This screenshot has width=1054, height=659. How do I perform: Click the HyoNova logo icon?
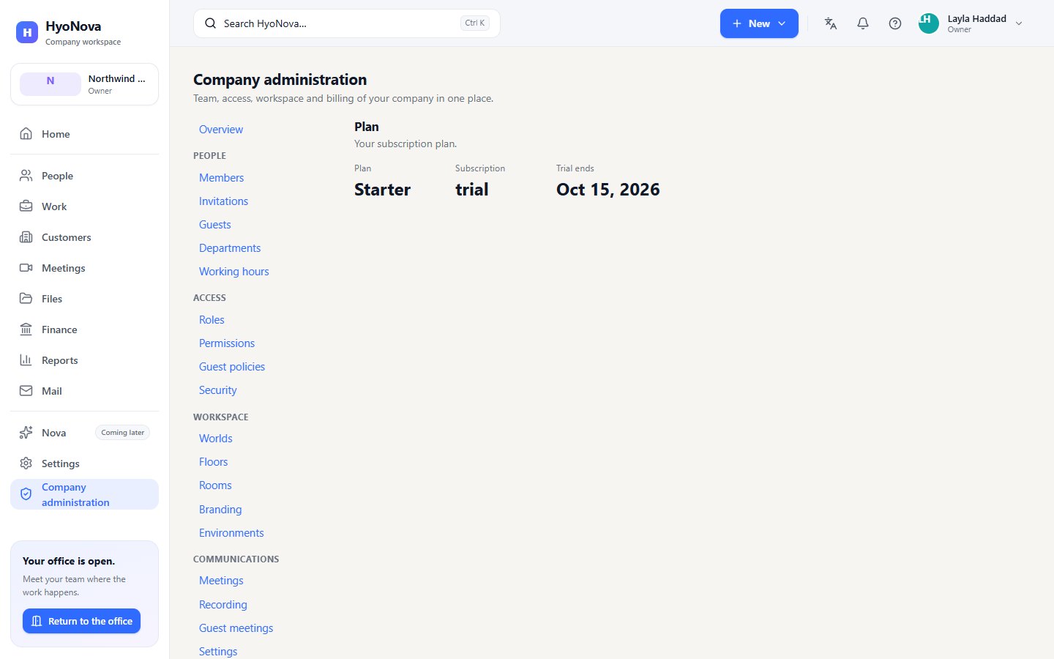click(x=27, y=32)
